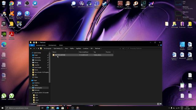Open Zooper5 desktop shortcut
196x110 pixels.
click(x=136, y=4)
